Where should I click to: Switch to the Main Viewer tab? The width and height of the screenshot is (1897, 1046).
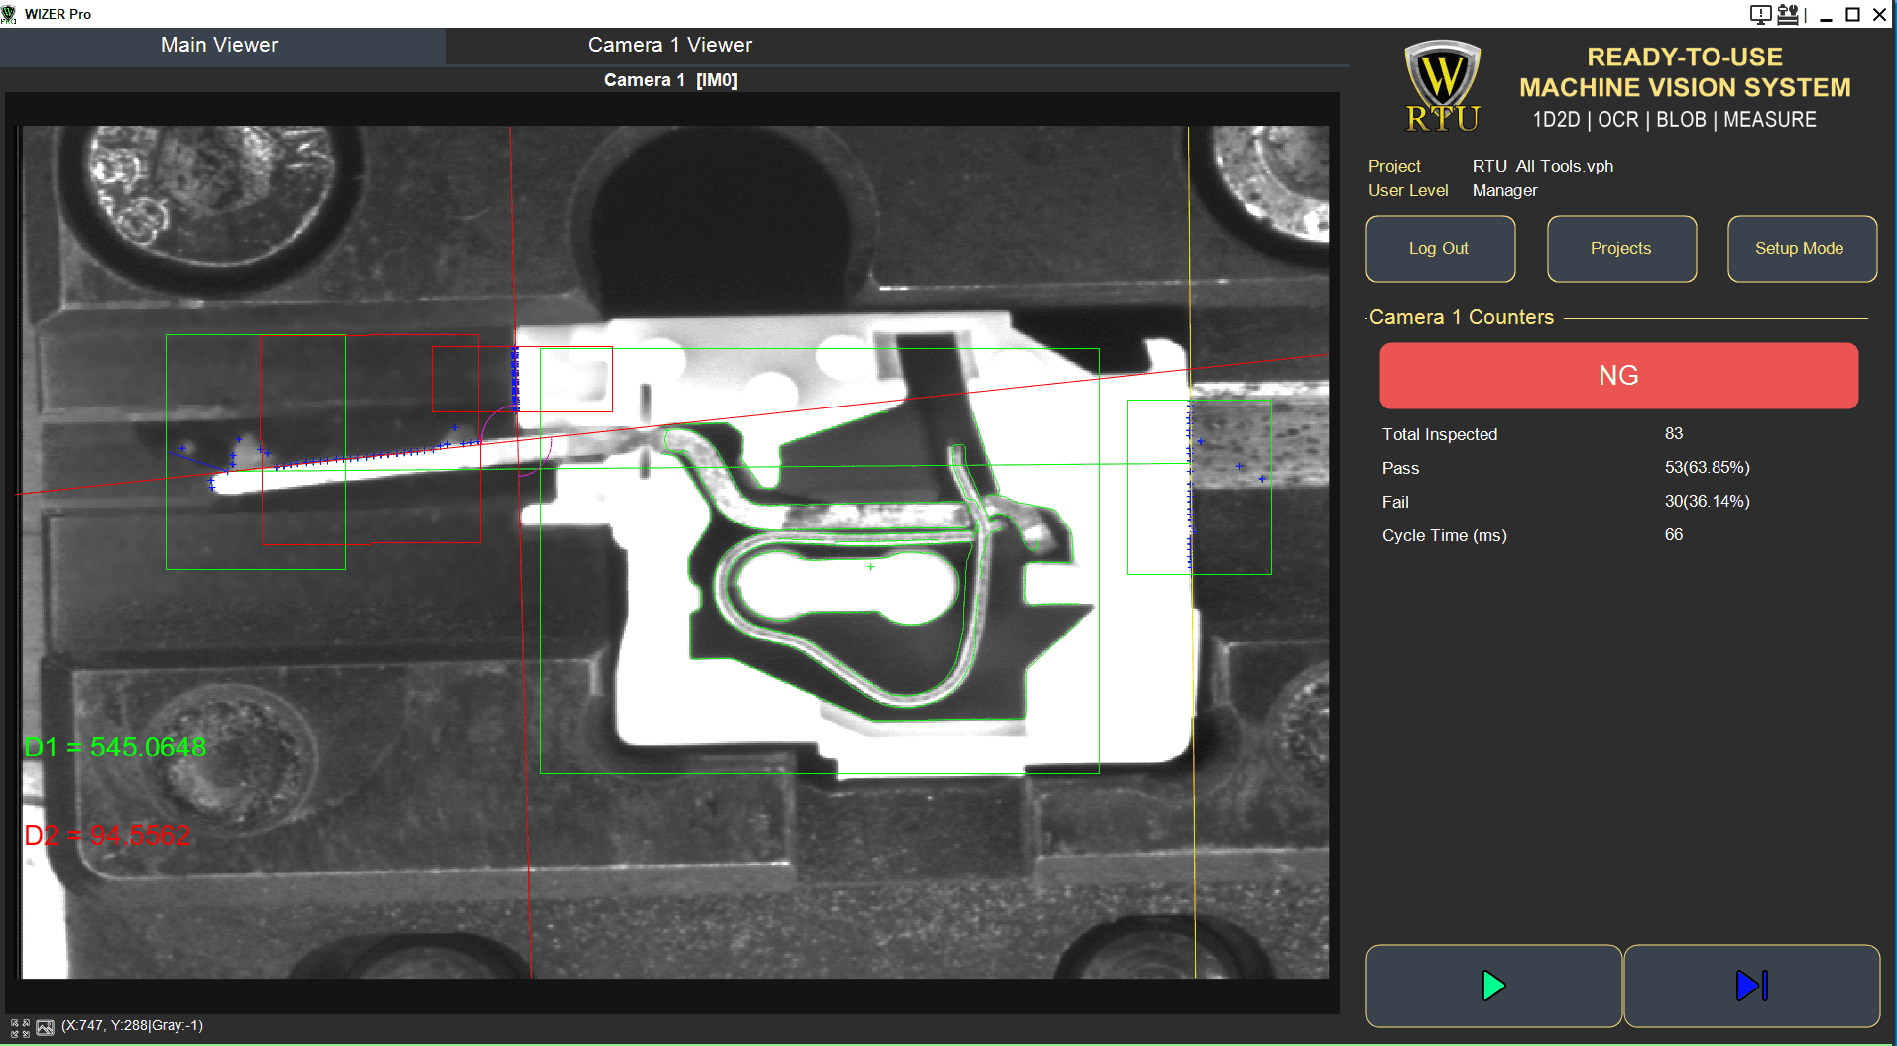coord(219,45)
